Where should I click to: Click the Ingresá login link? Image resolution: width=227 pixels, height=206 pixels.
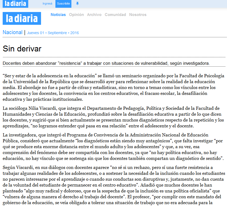[x=47, y=4]
